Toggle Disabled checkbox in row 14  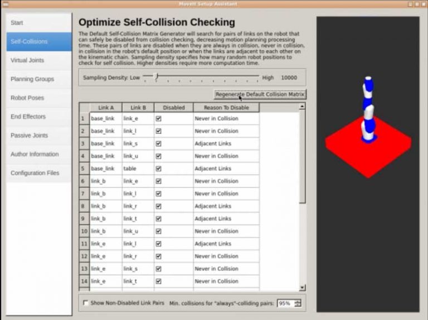tap(159, 282)
